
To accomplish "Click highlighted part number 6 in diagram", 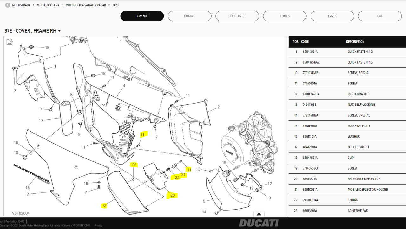I will pyautogui.click(x=104, y=205).
